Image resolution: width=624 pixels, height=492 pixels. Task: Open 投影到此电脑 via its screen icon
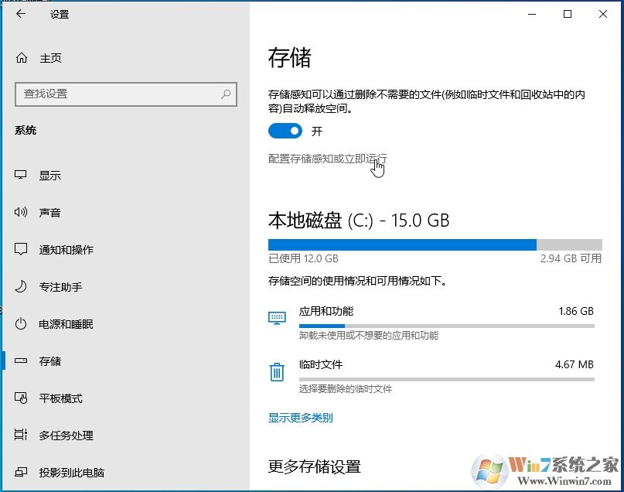coord(22,472)
